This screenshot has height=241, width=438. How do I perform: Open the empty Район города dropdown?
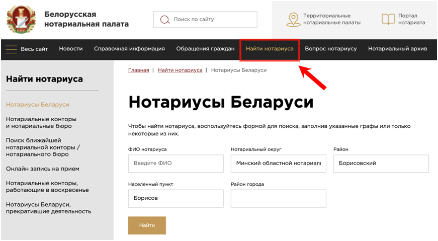(x=278, y=198)
